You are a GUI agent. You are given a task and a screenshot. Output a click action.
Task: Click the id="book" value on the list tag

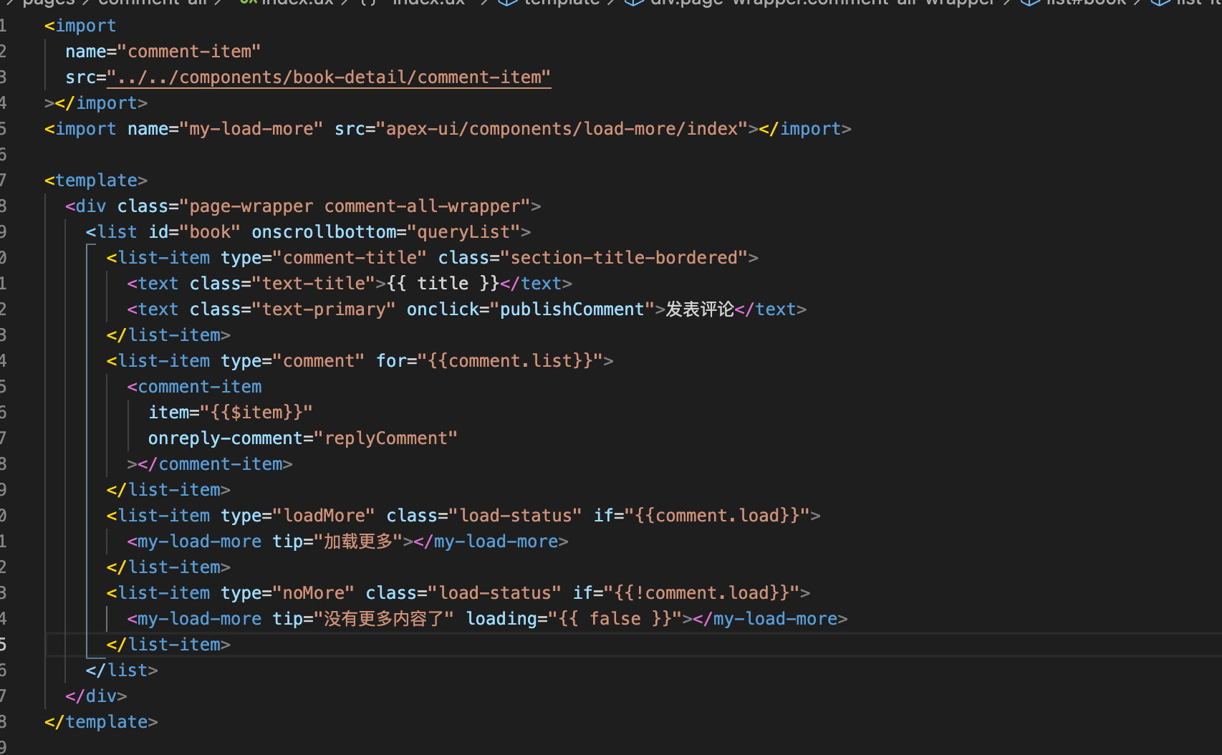coord(210,232)
